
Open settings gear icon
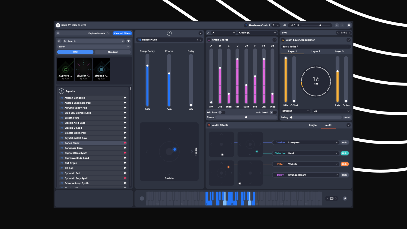(349, 25)
